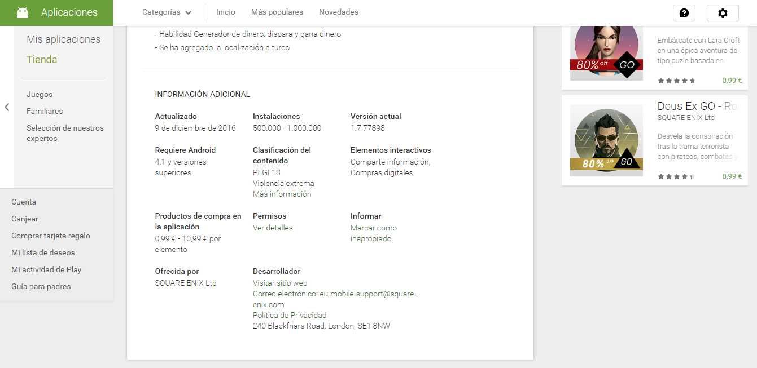The height and width of the screenshot is (368, 757).
Task: Click Comparte información, Compras digitales text
Action: (390, 167)
